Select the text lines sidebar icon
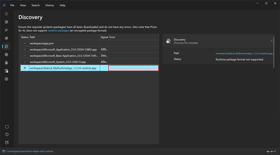This screenshot has width=280, height=155. (6, 30)
